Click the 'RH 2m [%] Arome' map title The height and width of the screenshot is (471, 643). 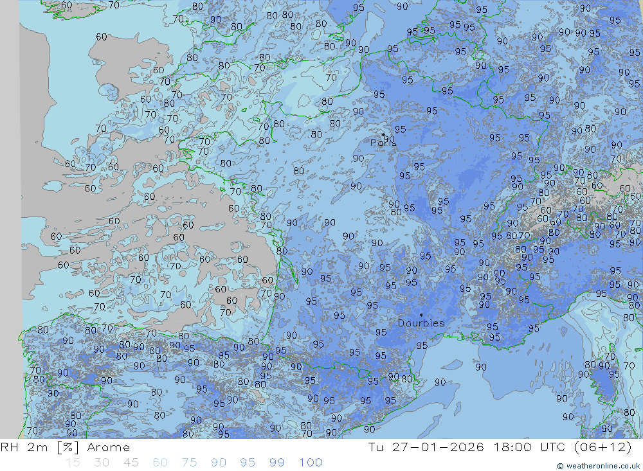pos(65,447)
